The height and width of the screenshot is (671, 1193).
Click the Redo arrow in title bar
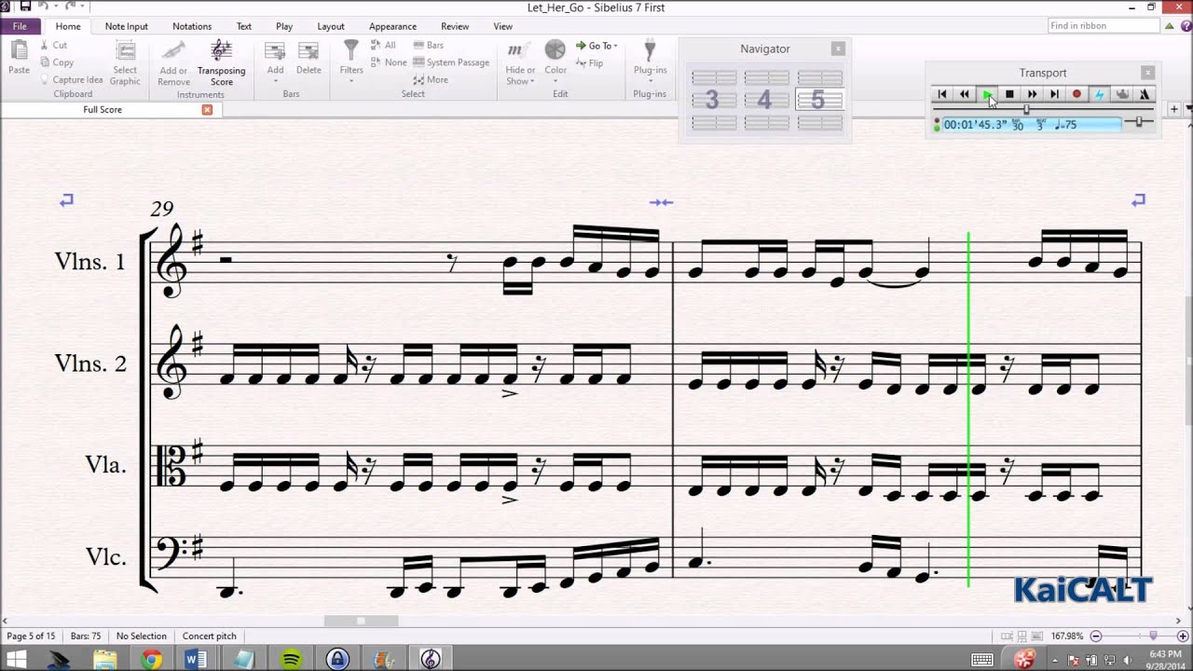[x=70, y=7]
